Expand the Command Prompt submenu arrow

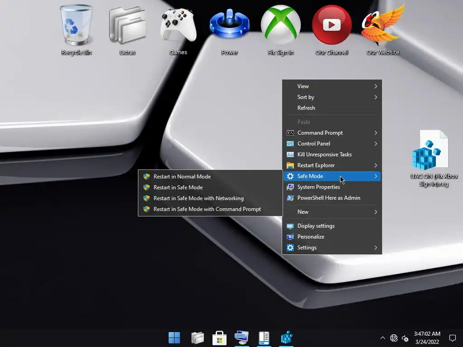click(x=376, y=133)
